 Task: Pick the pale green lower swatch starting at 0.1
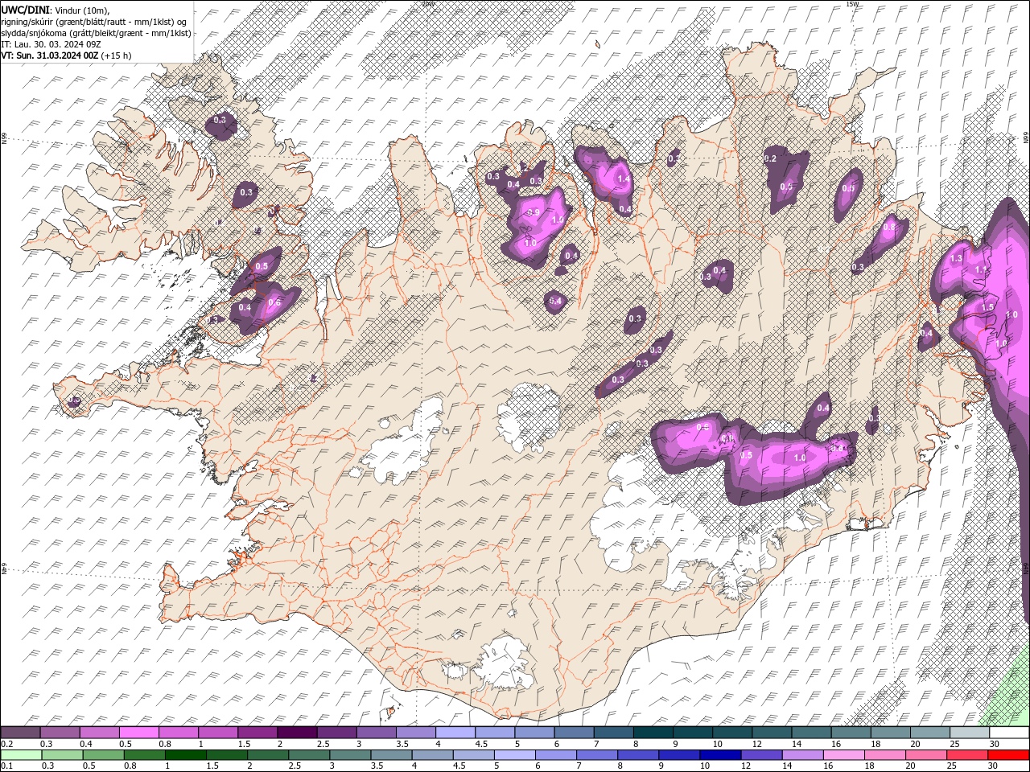(20, 755)
